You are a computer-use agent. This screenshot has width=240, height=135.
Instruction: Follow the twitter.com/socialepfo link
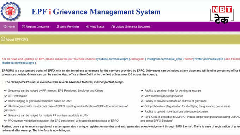pos(209,59)
